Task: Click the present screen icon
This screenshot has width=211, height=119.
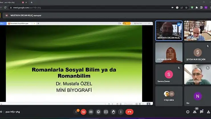Action: pyautogui.click(x=106, y=112)
